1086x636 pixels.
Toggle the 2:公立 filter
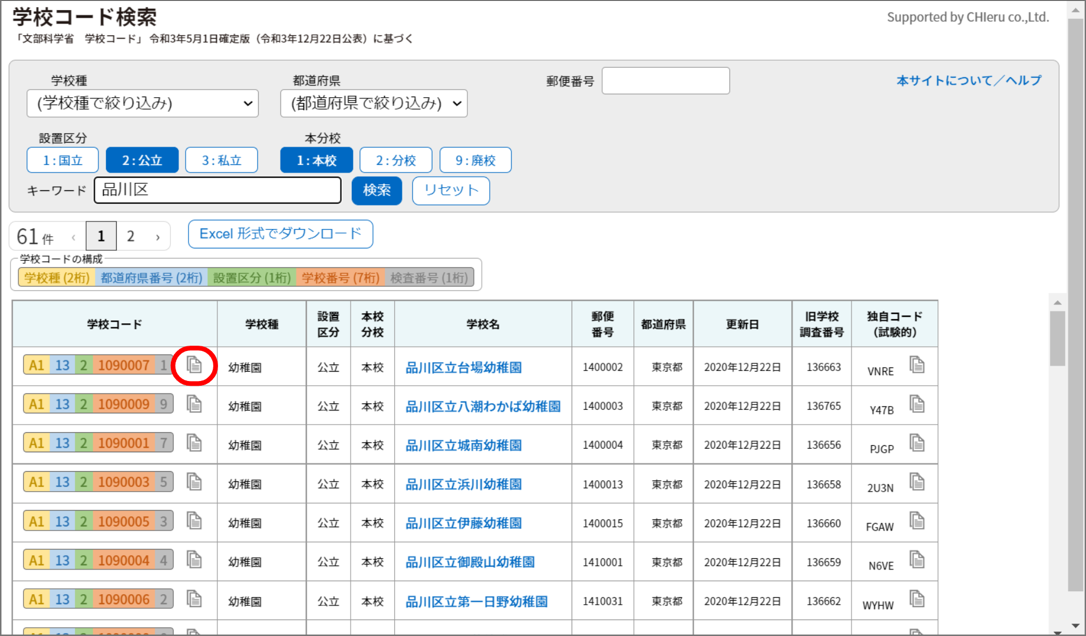point(142,160)
